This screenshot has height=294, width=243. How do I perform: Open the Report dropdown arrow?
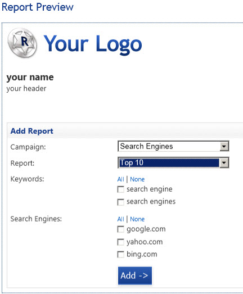tap(224, 163)
